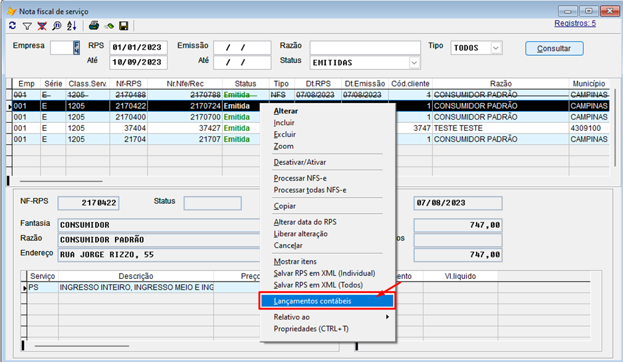Screen dimensions: 623x362
Task: Click the F4 lookup button beside Empresa
Action: tap(76, 48)
